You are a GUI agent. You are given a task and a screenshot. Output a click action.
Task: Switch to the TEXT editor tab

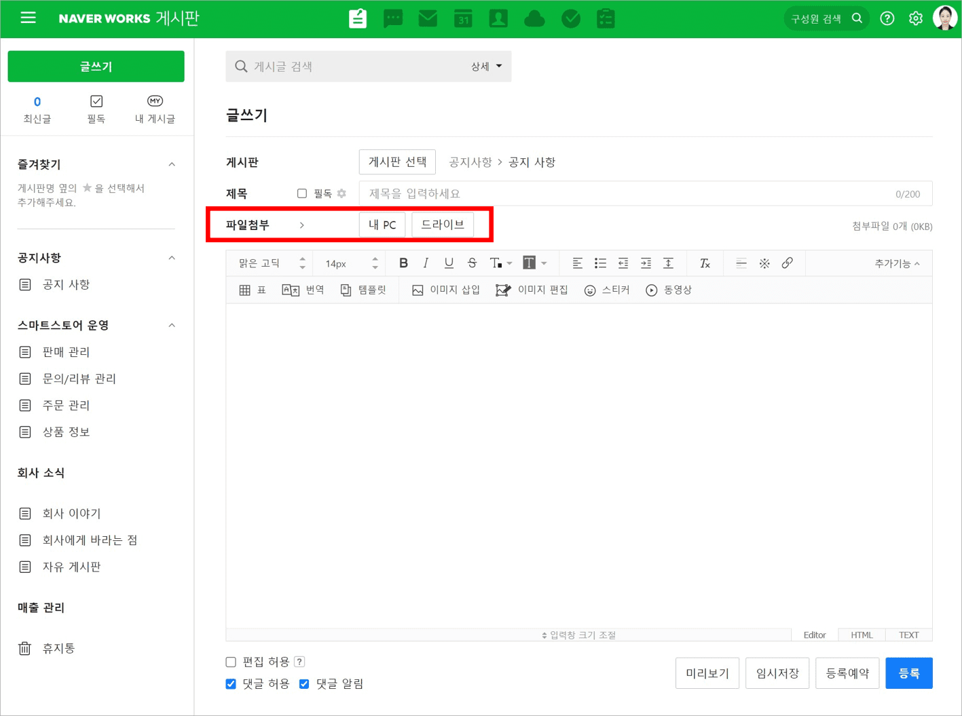pos(909,634)
